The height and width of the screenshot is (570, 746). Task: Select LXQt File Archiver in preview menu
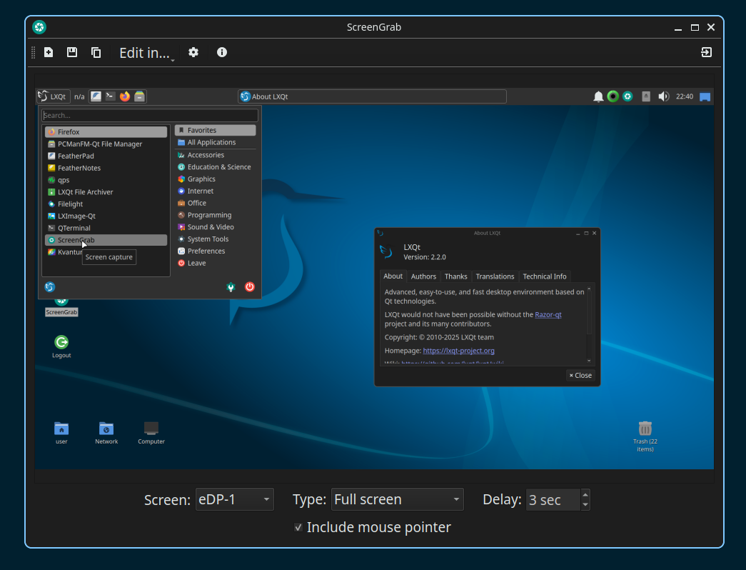[106, 192]
